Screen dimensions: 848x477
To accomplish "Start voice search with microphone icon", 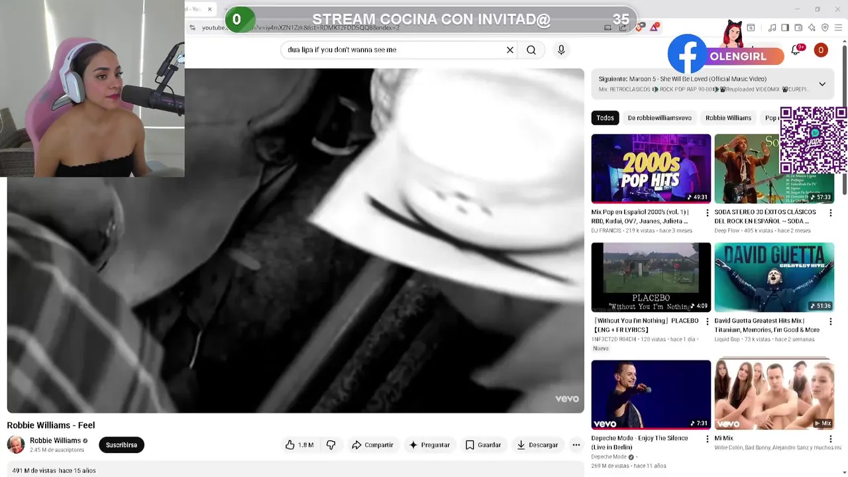I will [x=561, y=50].
